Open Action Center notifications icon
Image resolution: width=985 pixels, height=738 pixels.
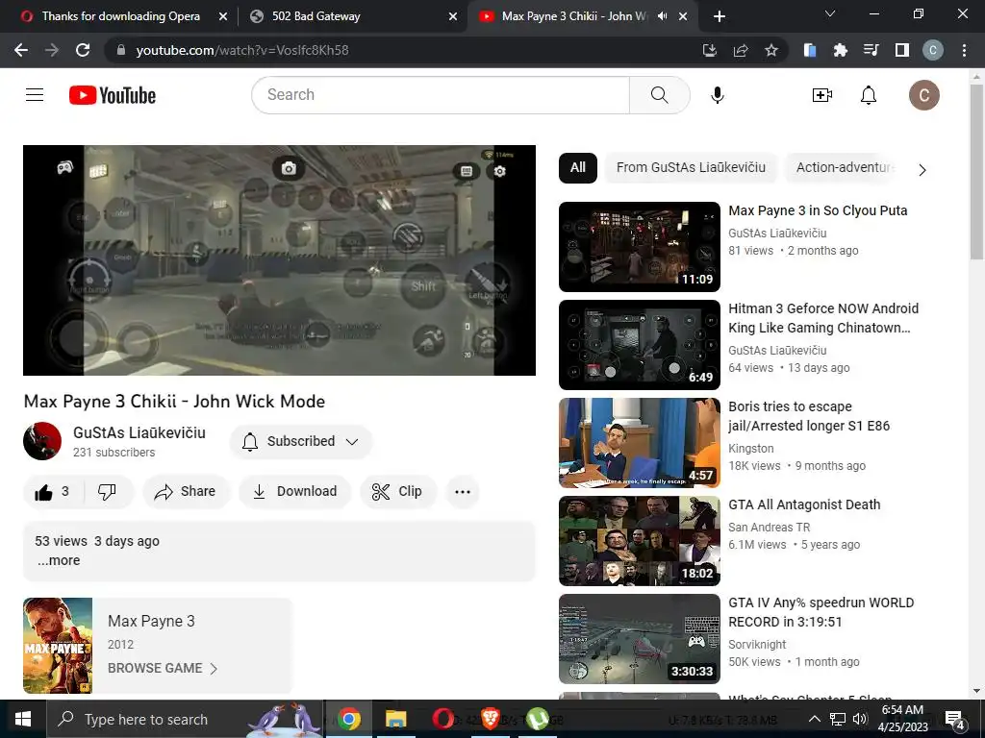coord(955,720)
